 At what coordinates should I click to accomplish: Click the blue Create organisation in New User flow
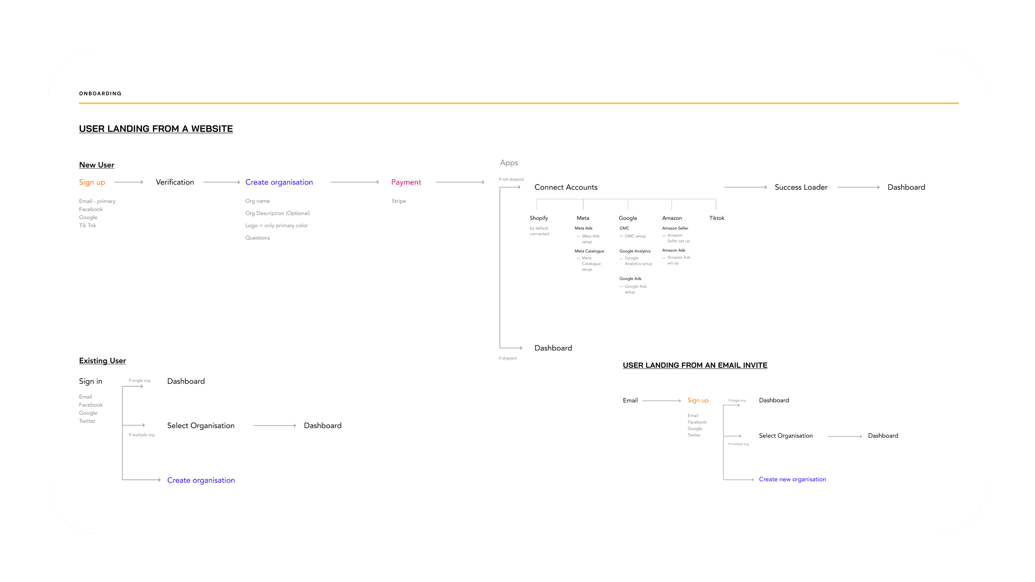[x=279, y=182]
